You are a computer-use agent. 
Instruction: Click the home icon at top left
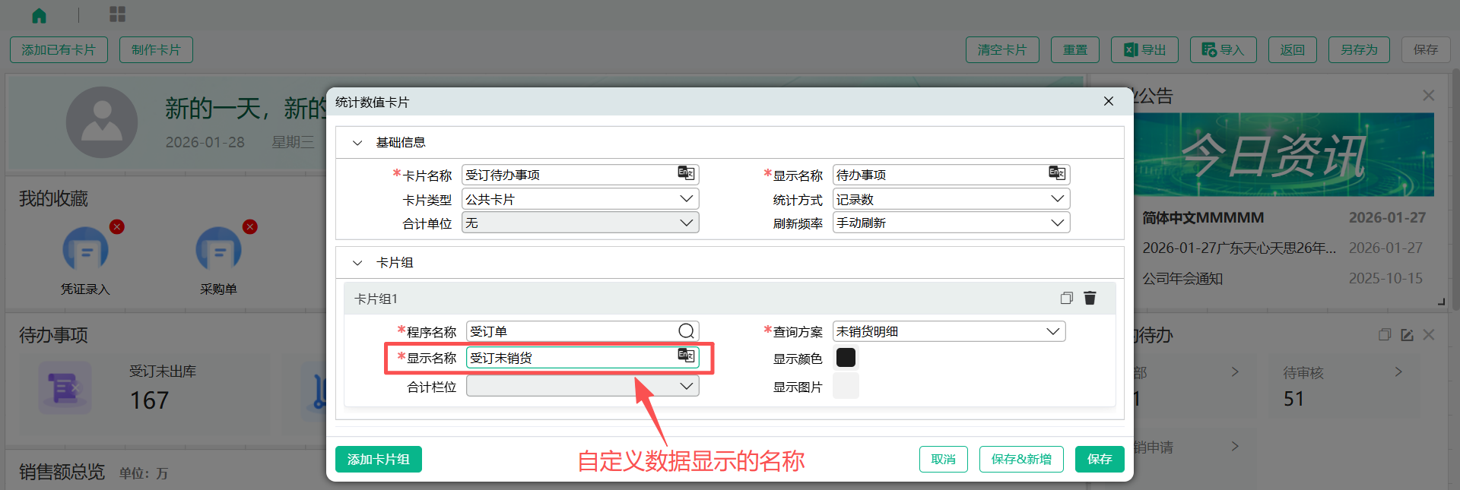pos(40,15)
